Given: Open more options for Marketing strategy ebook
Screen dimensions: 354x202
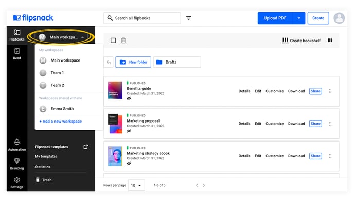Looking at the screenshot, I should pyautogui.click(x=330, y=156).
